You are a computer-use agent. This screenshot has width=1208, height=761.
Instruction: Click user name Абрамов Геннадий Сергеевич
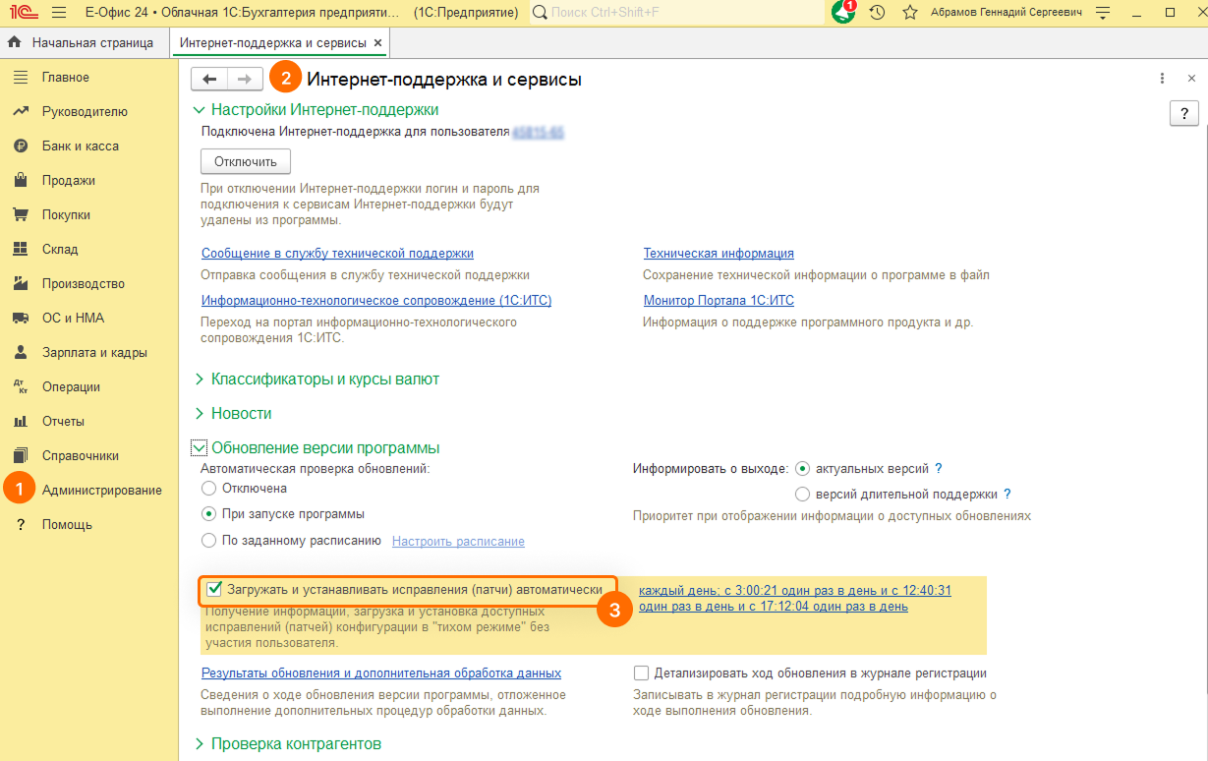click(1006, 13)
